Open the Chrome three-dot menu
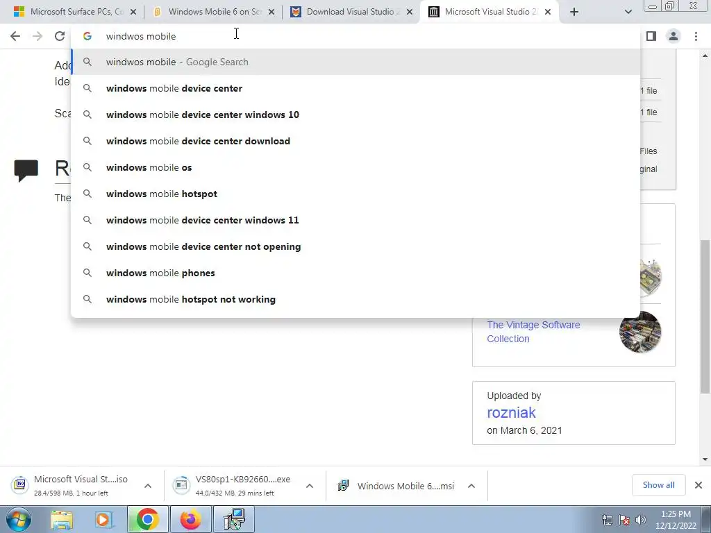 tap(696, 36)
